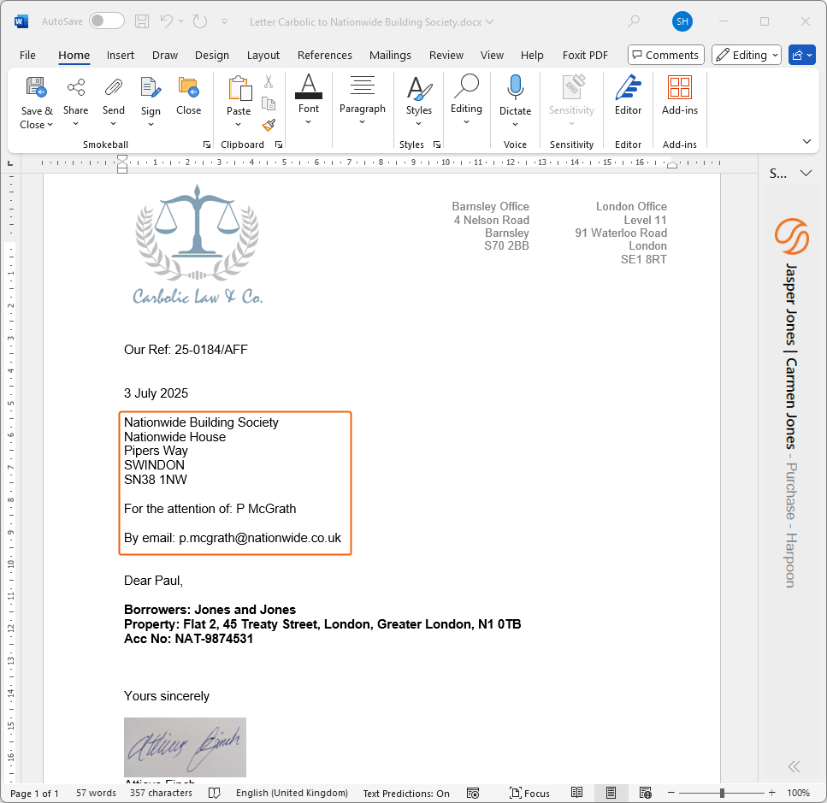Click the SH account avatar
This screenshot has width=827, height=803.
(682, 21)
